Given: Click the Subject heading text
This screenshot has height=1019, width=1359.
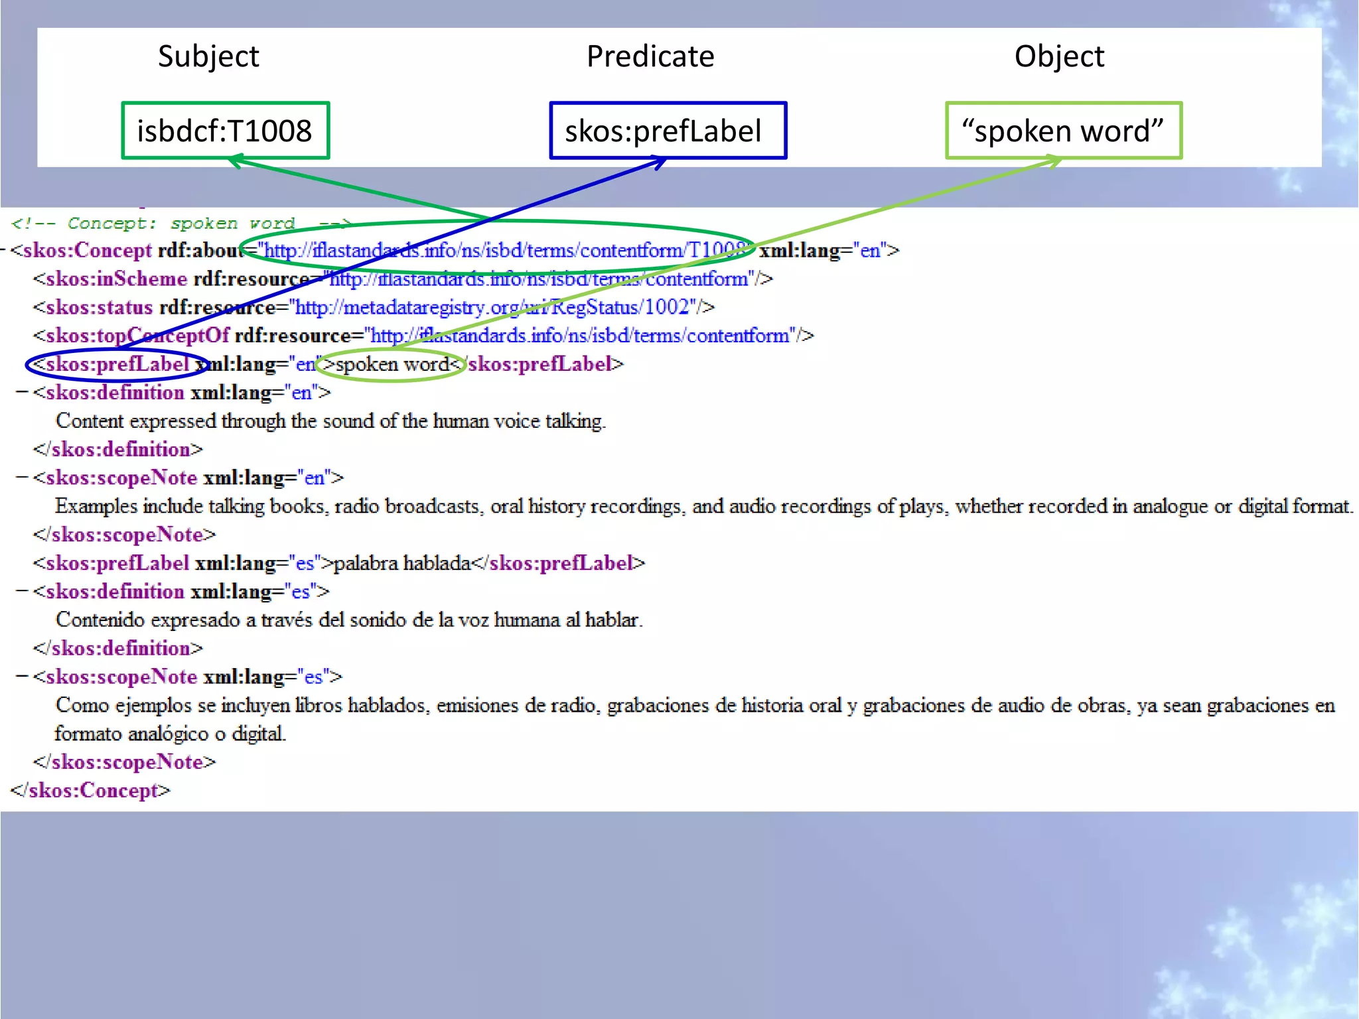Looking at the screenshot, I should click(x=208, y=56).
